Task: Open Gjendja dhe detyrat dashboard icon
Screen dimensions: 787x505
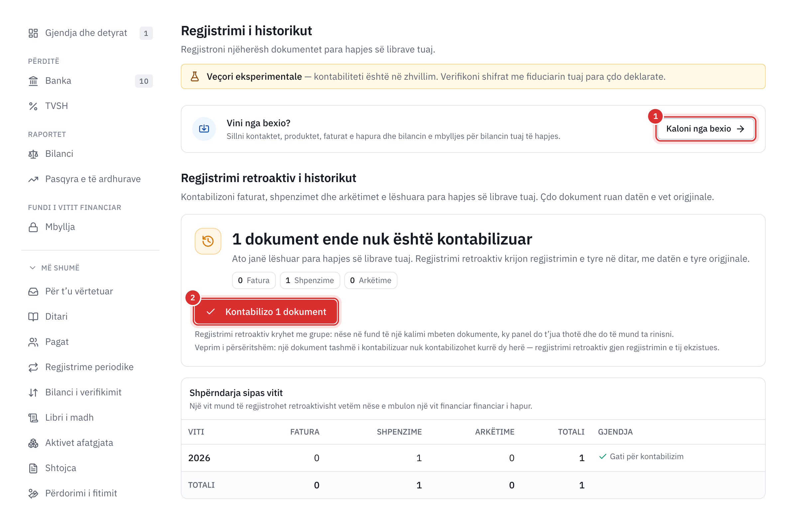Action: tap(33, 33)
